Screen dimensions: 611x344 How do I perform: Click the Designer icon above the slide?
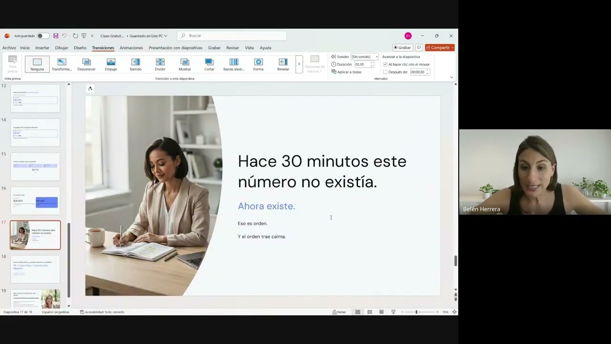pyautogui.click(x=90, y=88)
